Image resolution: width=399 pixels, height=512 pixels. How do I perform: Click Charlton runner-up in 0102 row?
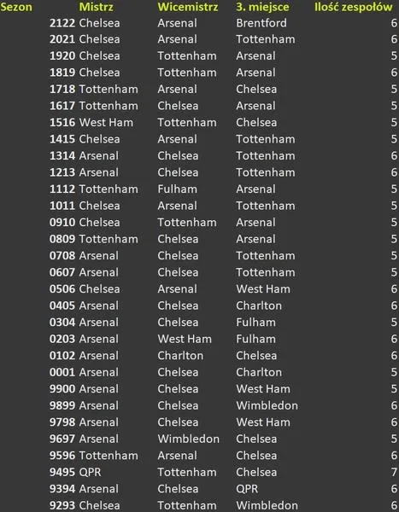pyautogui.click(x=180, y=356)
